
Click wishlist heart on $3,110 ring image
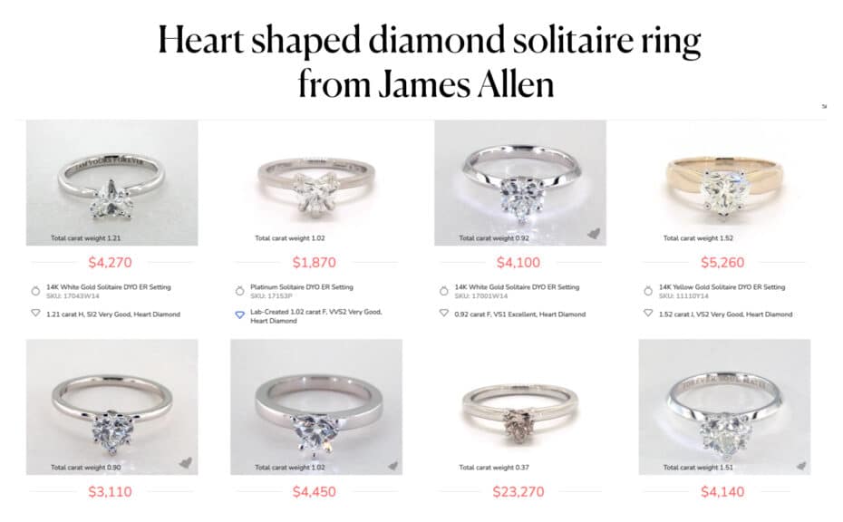pos(185,462)
